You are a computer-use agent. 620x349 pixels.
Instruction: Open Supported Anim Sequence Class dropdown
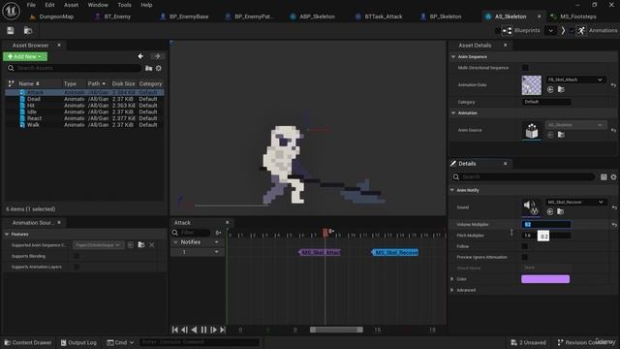98,245
